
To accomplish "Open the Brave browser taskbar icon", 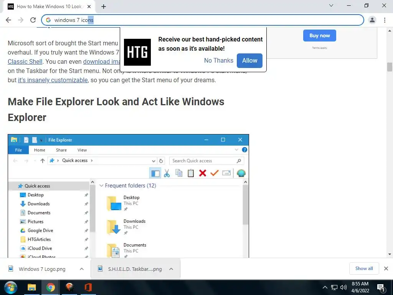I will pyautogui.click(x=69, y=287).
